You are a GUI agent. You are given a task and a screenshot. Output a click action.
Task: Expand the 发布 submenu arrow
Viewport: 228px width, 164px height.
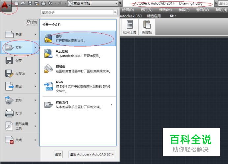click(35, 100)
